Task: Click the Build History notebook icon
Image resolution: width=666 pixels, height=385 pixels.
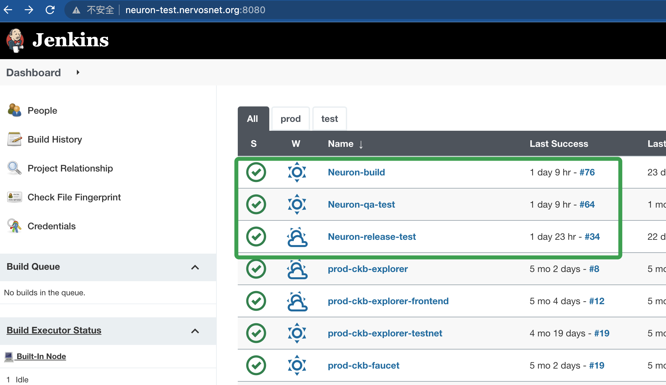Action: pos(14,139)
